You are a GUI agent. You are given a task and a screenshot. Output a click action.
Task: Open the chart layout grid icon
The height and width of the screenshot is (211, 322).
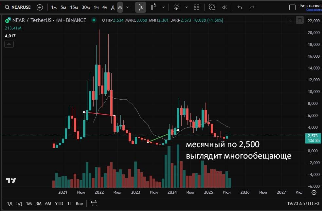pos(197,7)
